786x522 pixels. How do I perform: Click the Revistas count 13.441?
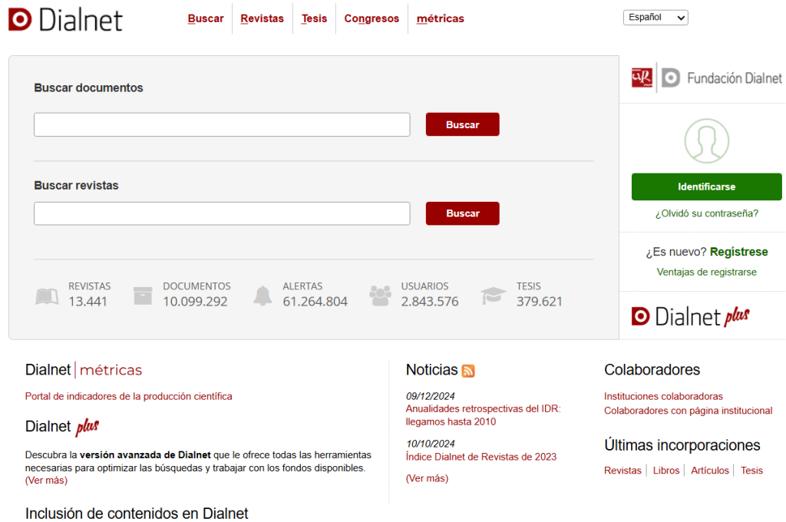point(88,302)
